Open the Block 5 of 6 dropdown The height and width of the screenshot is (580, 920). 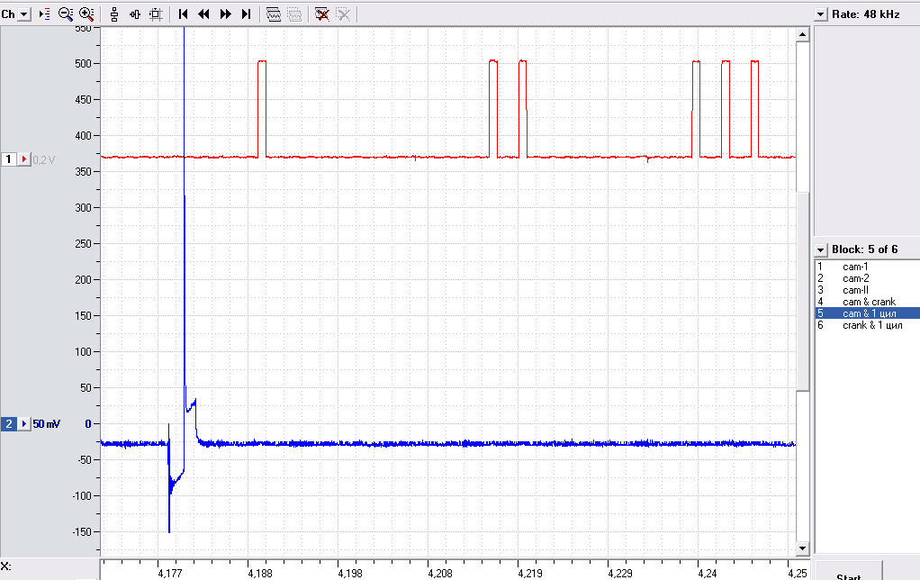(x=821, y=250)
